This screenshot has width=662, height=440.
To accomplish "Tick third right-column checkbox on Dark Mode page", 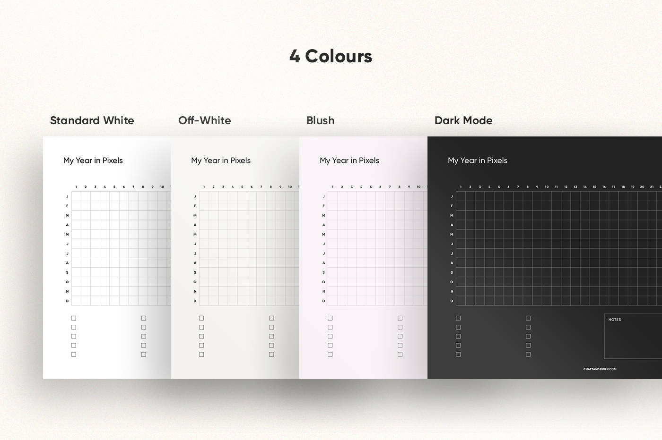I will tap(528, 337).
